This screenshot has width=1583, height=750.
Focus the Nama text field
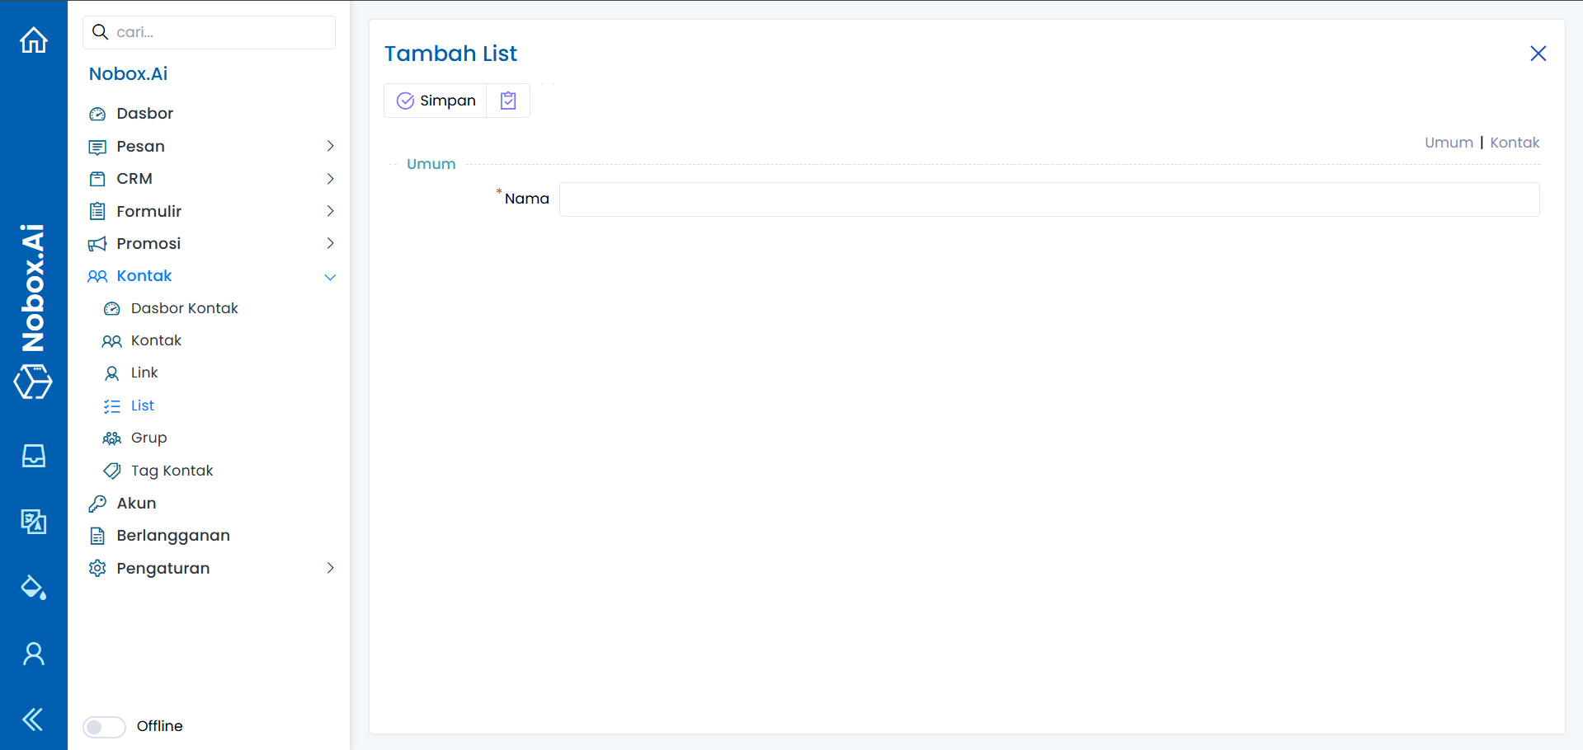point(1048,199)
